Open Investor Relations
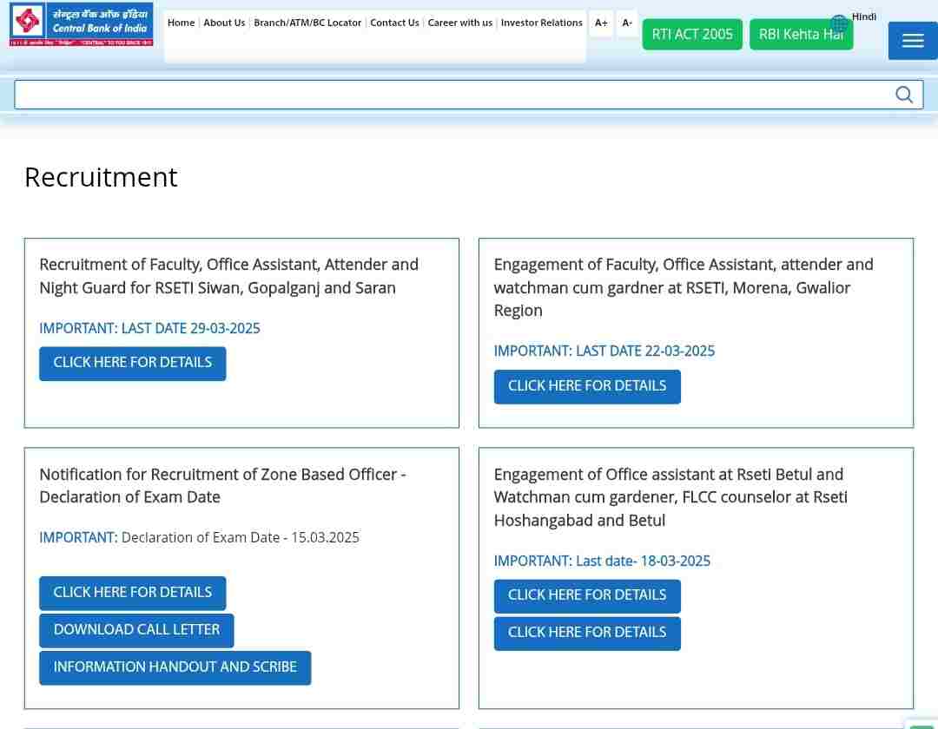The width and height of the screenshot is (938, 729). 541,23
